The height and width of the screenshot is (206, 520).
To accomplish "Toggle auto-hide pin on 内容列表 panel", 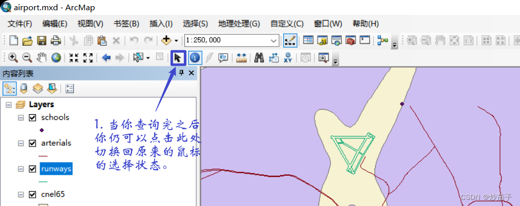I will [181, 73].
